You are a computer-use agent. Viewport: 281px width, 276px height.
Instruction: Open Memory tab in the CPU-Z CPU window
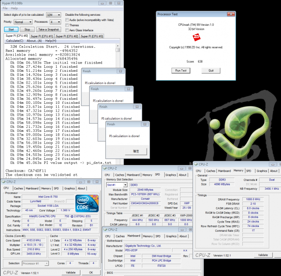[46, 188]
